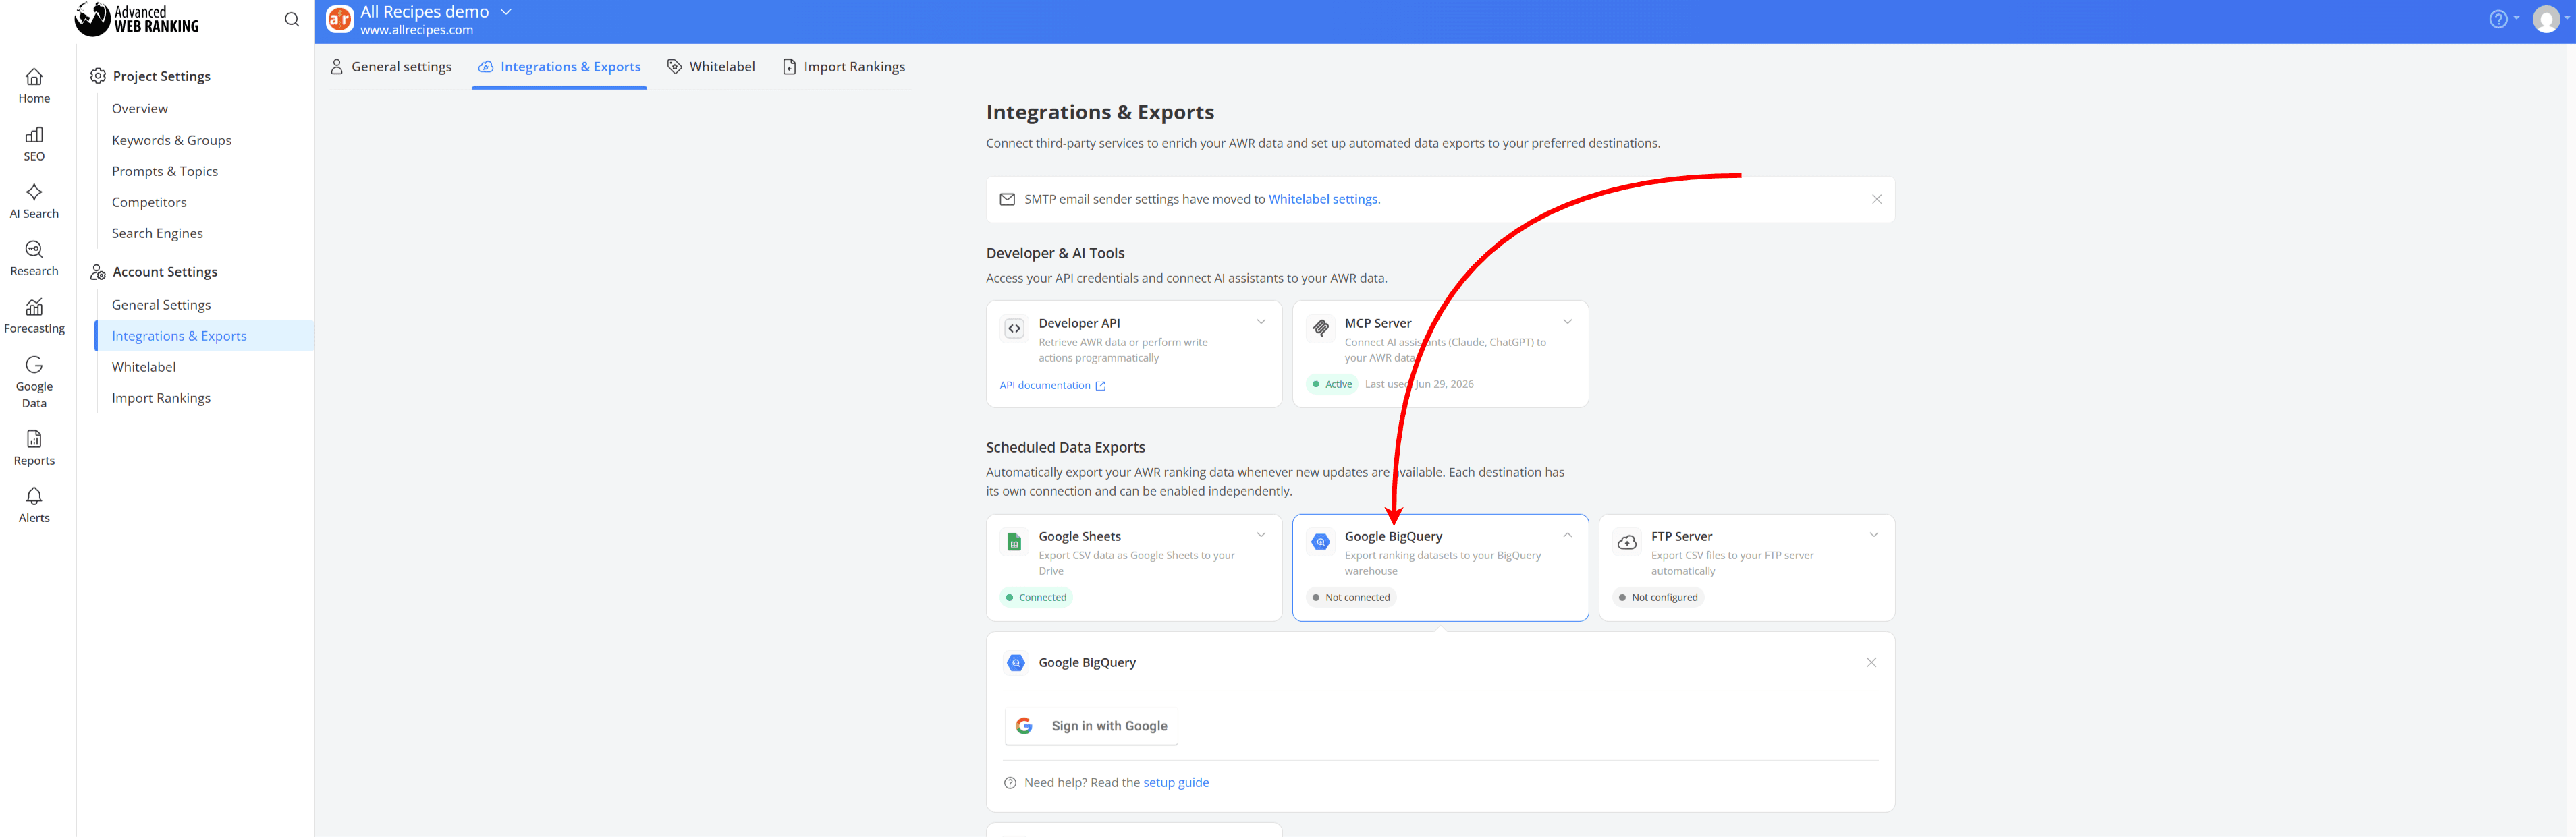Click the All Recipes project avatar icon
This screenshot has width=2576, height=837.
340,19
